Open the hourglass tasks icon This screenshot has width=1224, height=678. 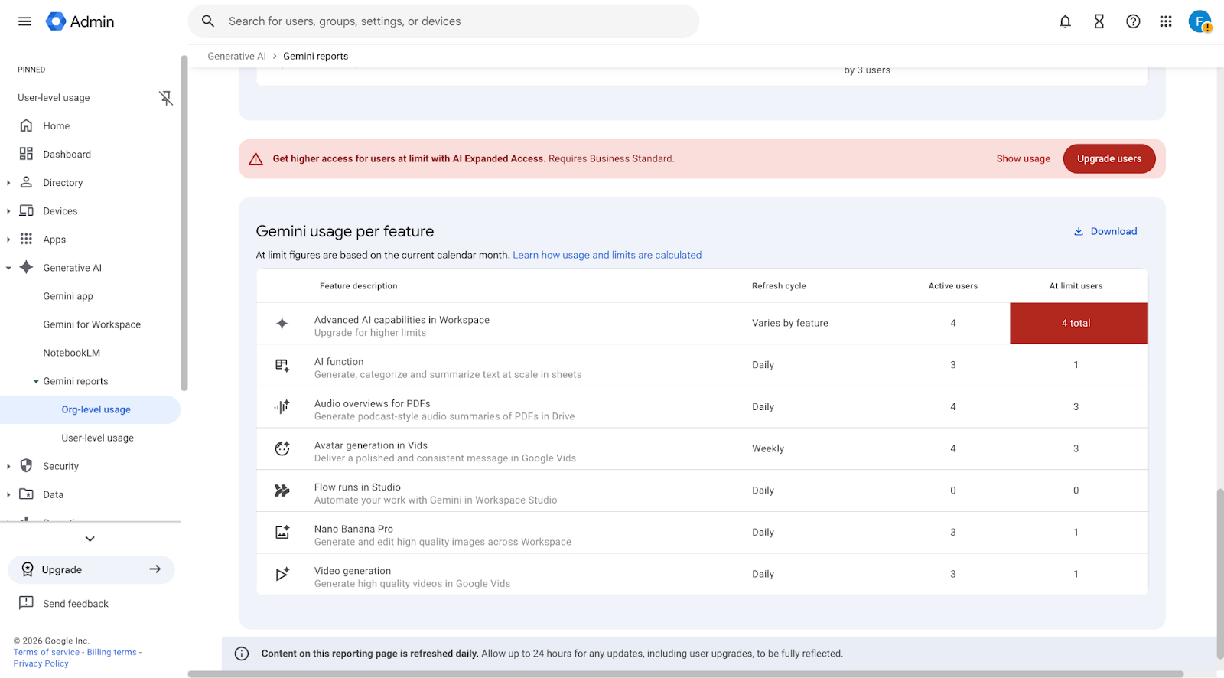1099,21
